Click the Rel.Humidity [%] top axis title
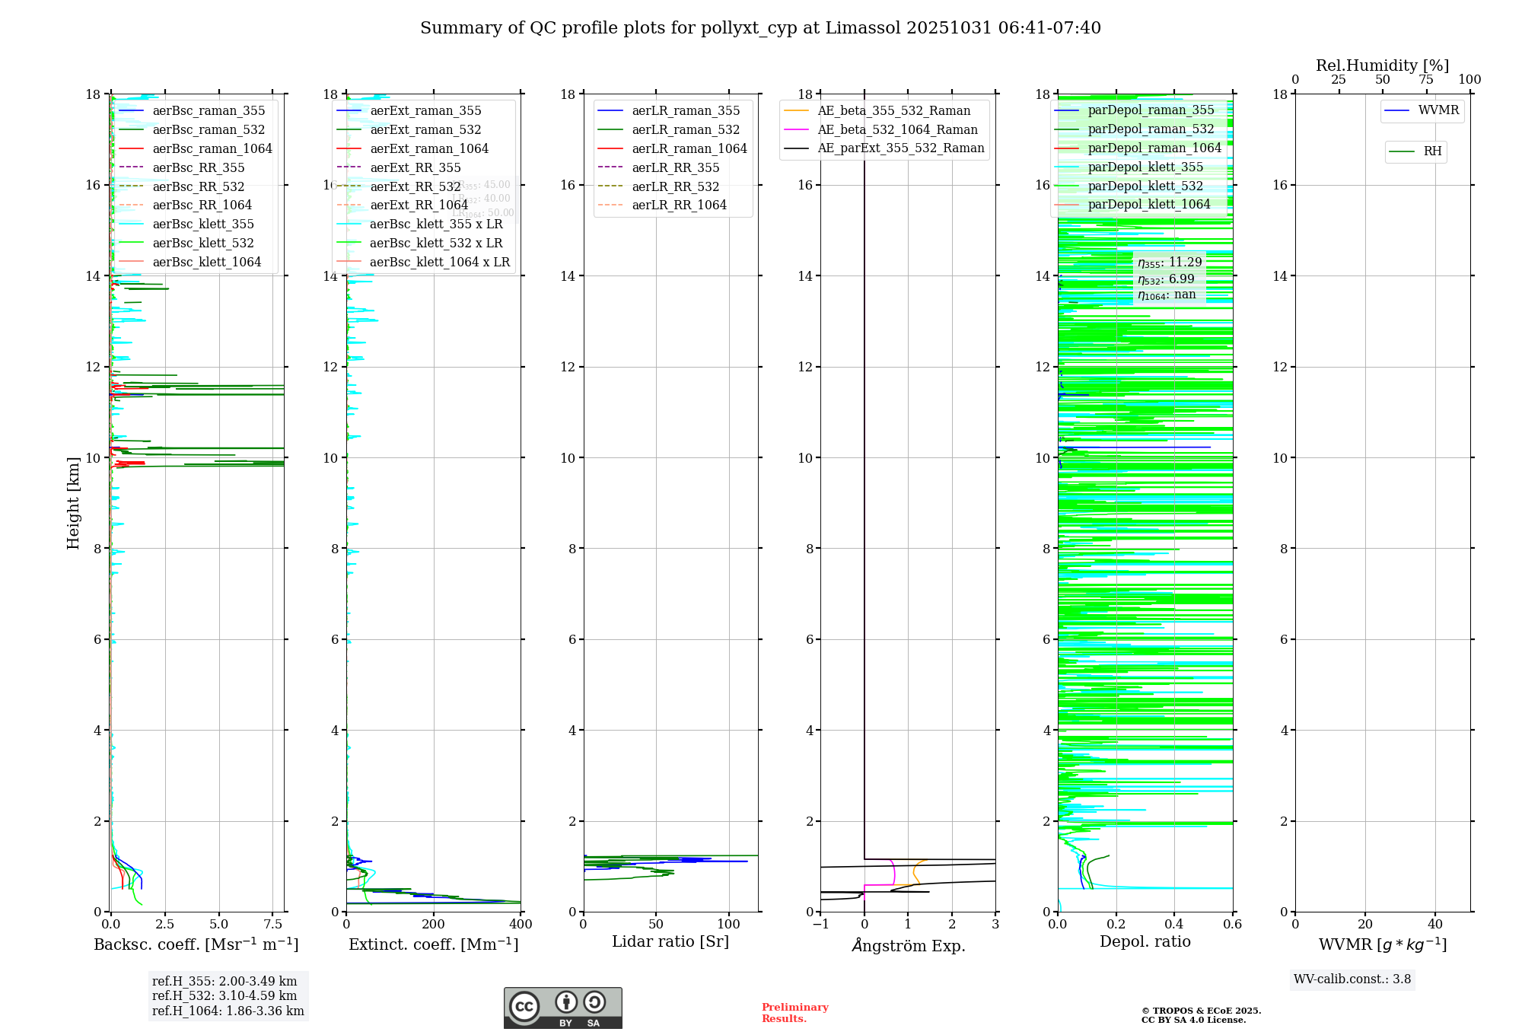This screenshot has width=1522, height=1035. (1382, 65)
